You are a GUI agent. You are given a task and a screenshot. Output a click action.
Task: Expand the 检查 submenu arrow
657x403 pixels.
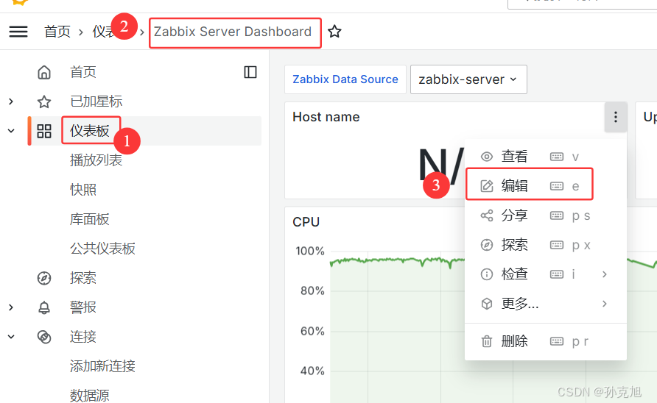pyautogui.click(x=604, y=274)
